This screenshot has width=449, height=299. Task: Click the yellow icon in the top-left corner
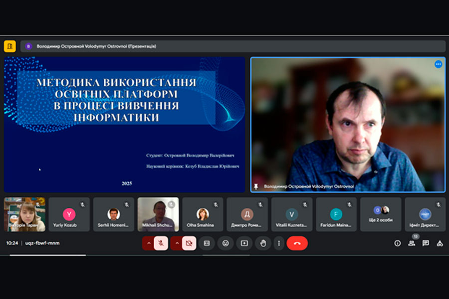click(x=10, y=46)
